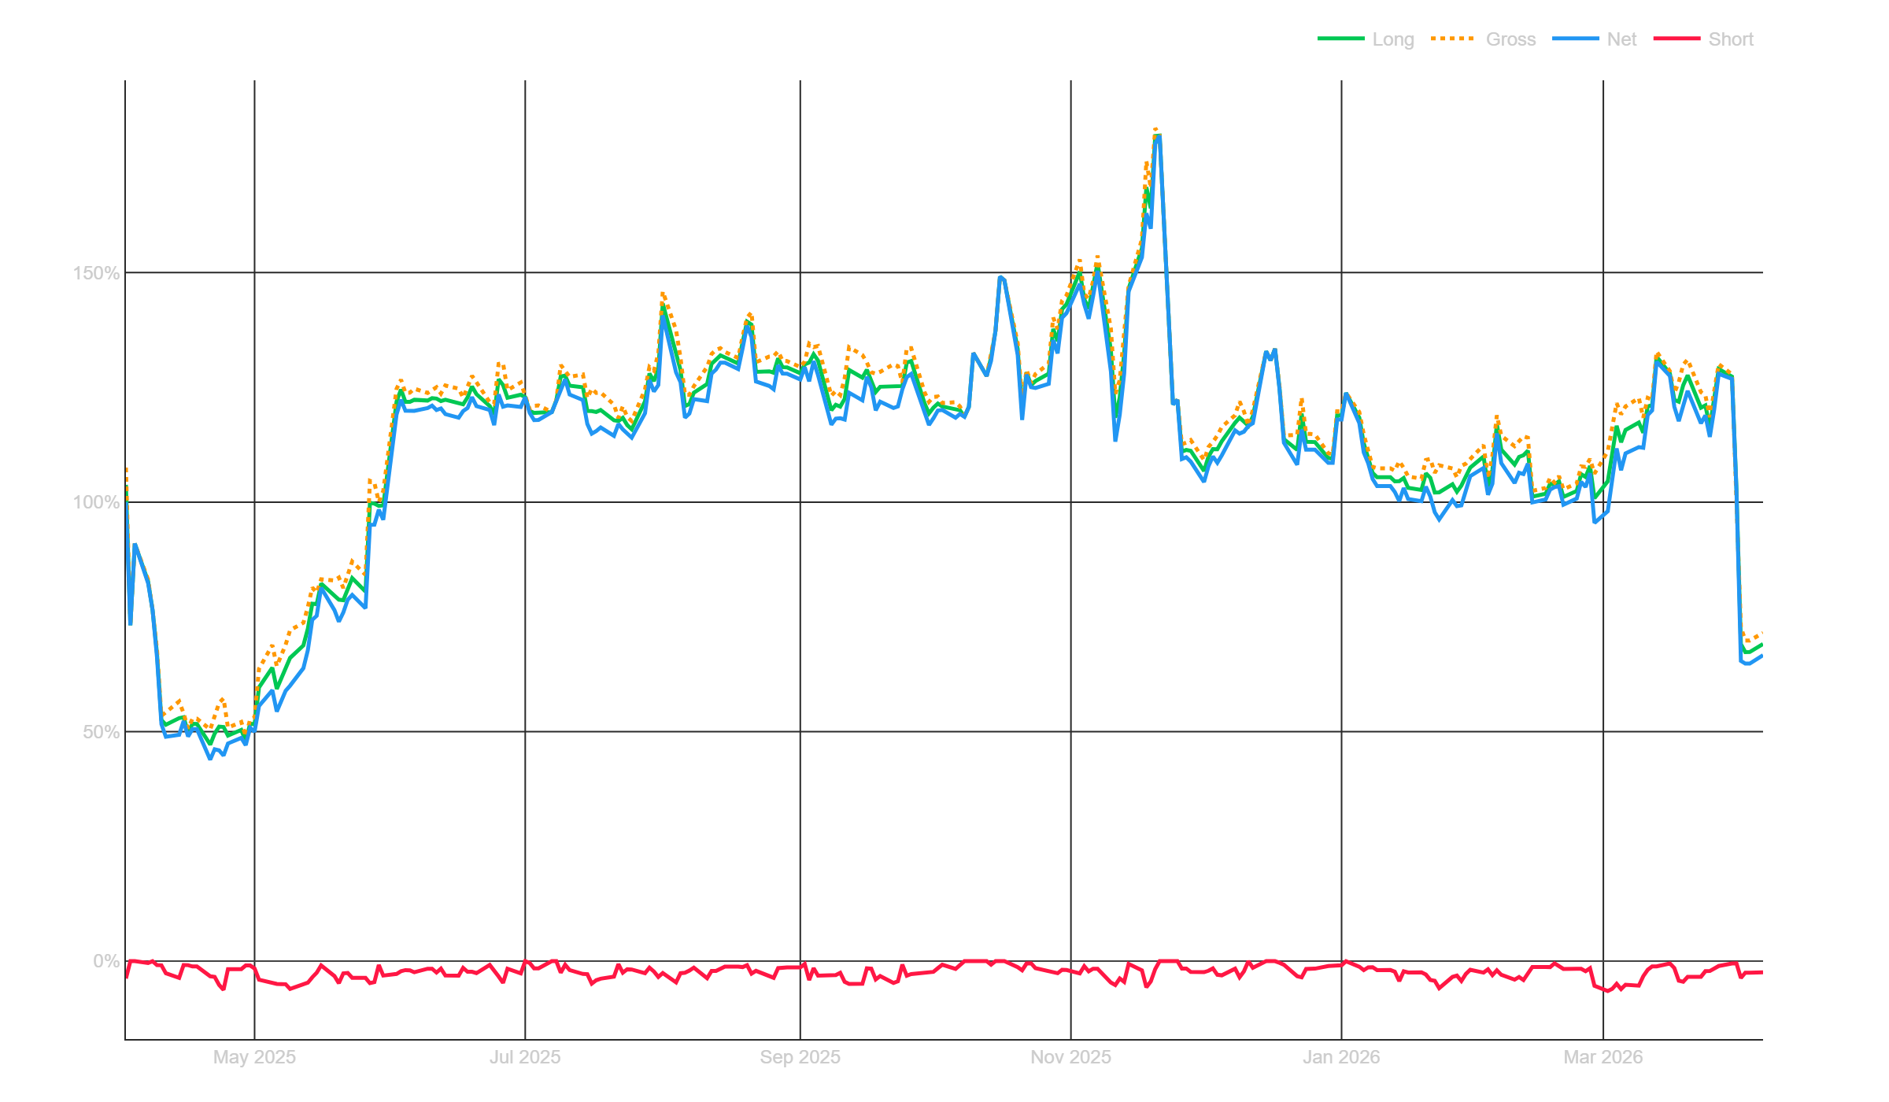
Task: Click the red Short legend line swatch
Action: pyautogui.click(x=1676, y=39)
